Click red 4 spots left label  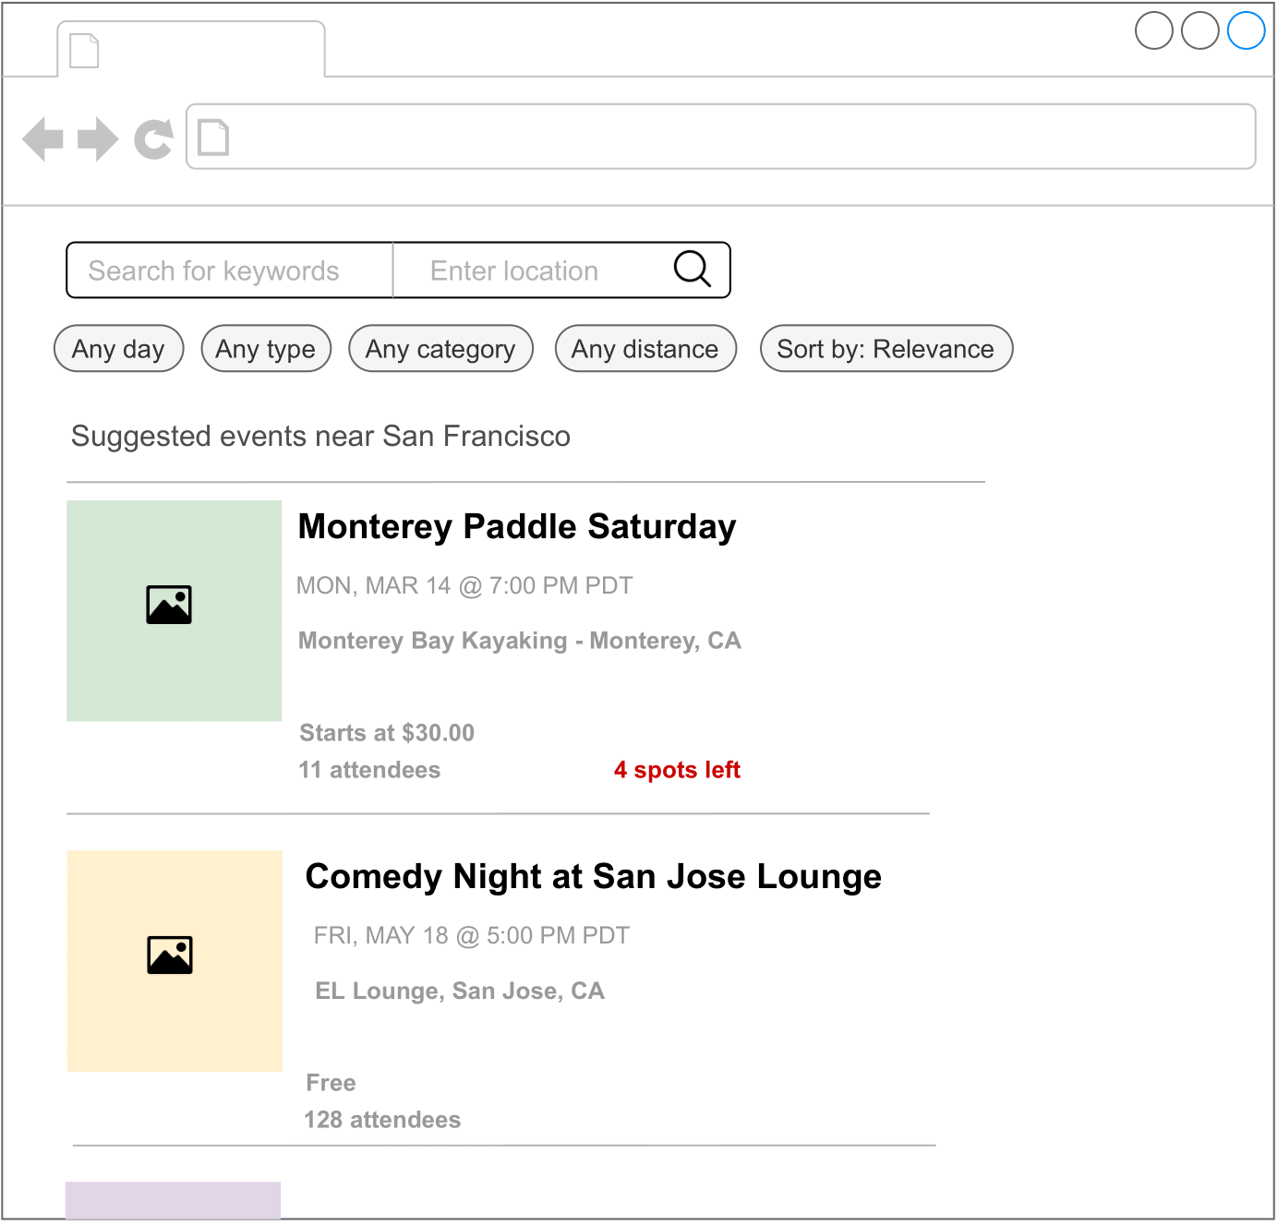pyautogui.click(x=677, y=770)
